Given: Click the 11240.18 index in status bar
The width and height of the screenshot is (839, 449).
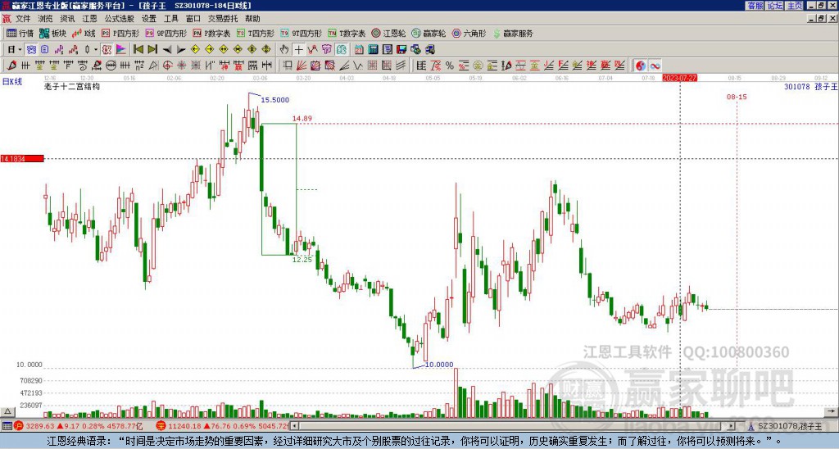Looking at the screenshot, I should point(184,426).
